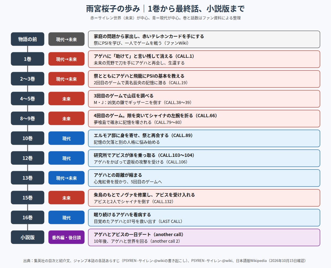Image resolution: width=331 pixels, height=268 pixels.
Task: Click the heading 朱鳥のもとでノヴァを修業し、アビスを受け入れる
Action: tap(144, 195)
